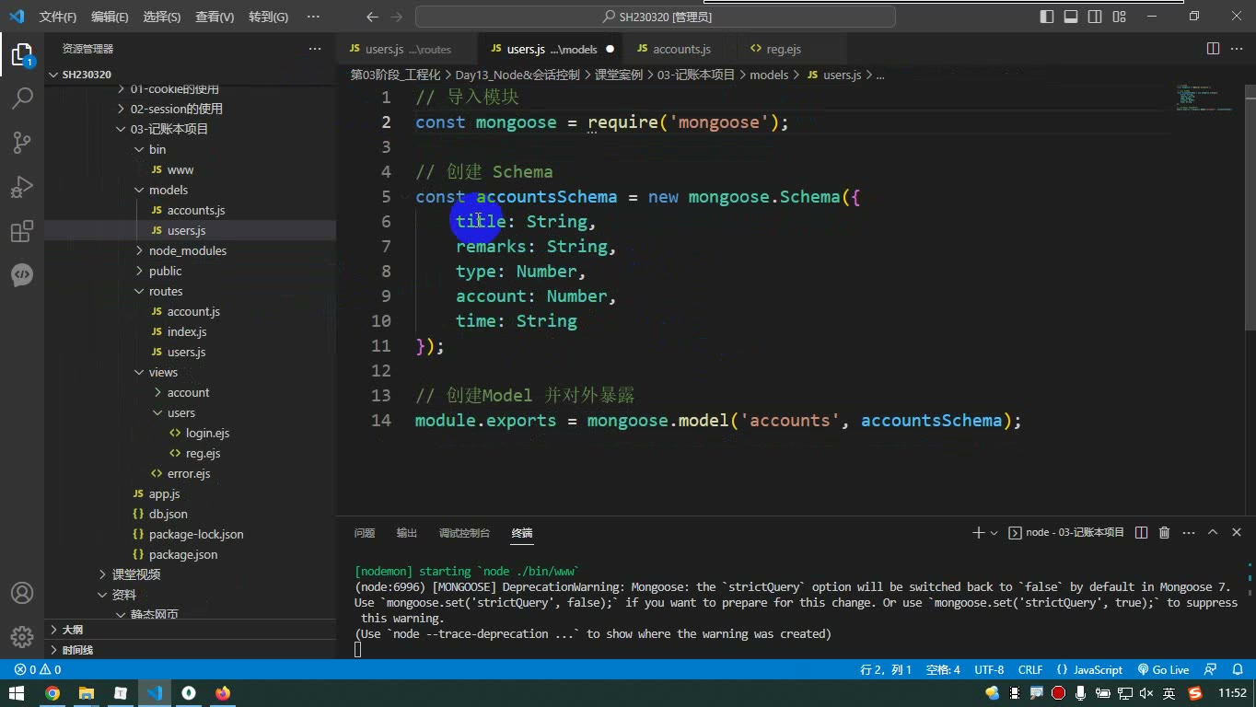
Task: Change the CRLF line ending setting
Action: click(x=1030, y=670)
